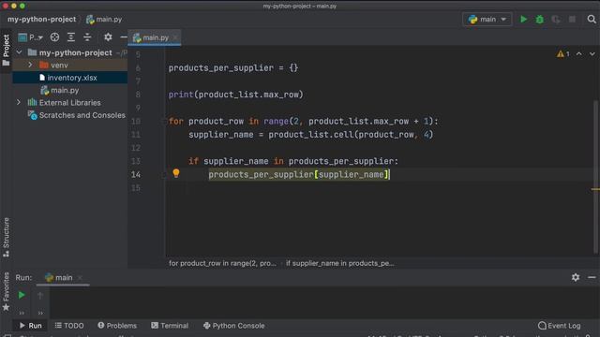
Task: Run the main configuration from the toolbar
Action: pyautogui.click(x=523, y=19)
